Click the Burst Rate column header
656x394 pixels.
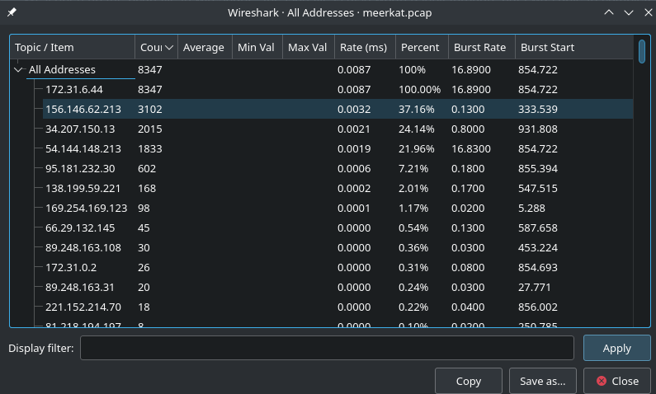point(482,47)
